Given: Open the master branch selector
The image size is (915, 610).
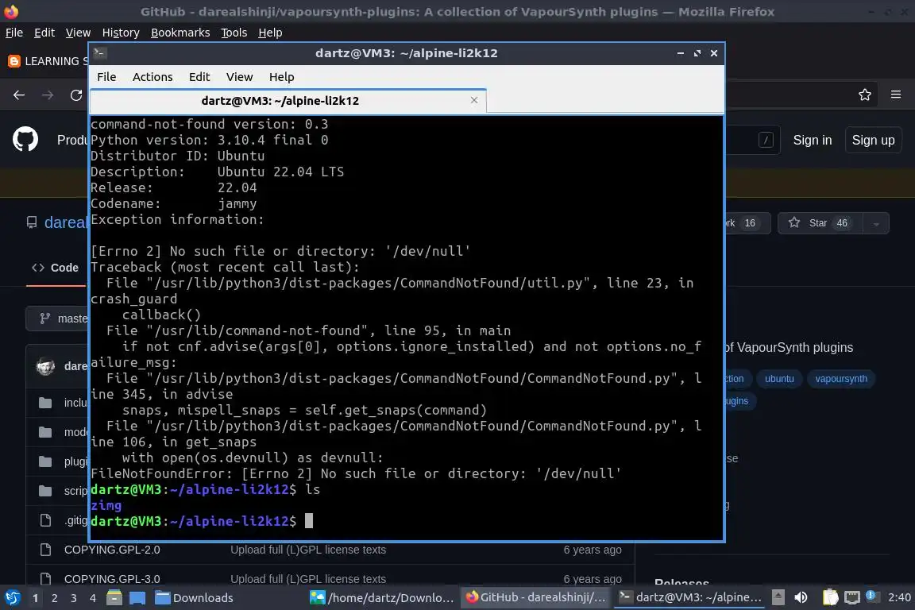Looking at the screenshot, I should point(57,319).
